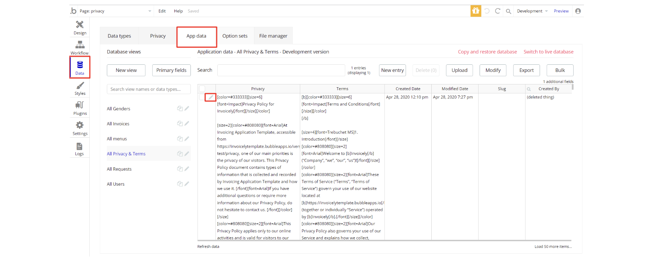This screenshot has height=259, width=654.
Task: Open the Plugins section icon
Action: coord(80,108)
